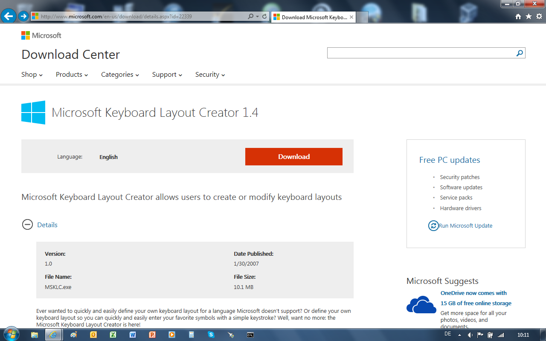Click the Microsoft Update refresh circle icon

[433, 225]
